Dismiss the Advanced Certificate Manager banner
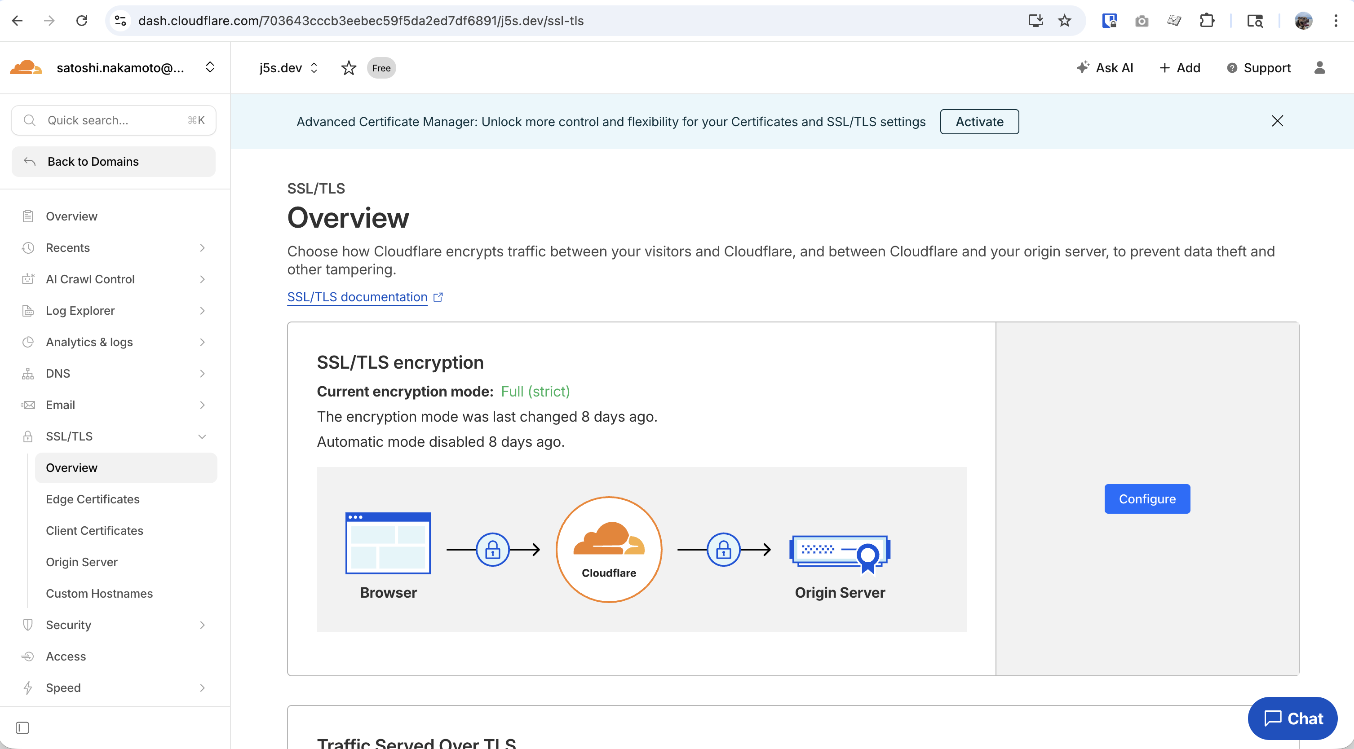This screenshot has width=1354, height=749. coord(1277,121)
